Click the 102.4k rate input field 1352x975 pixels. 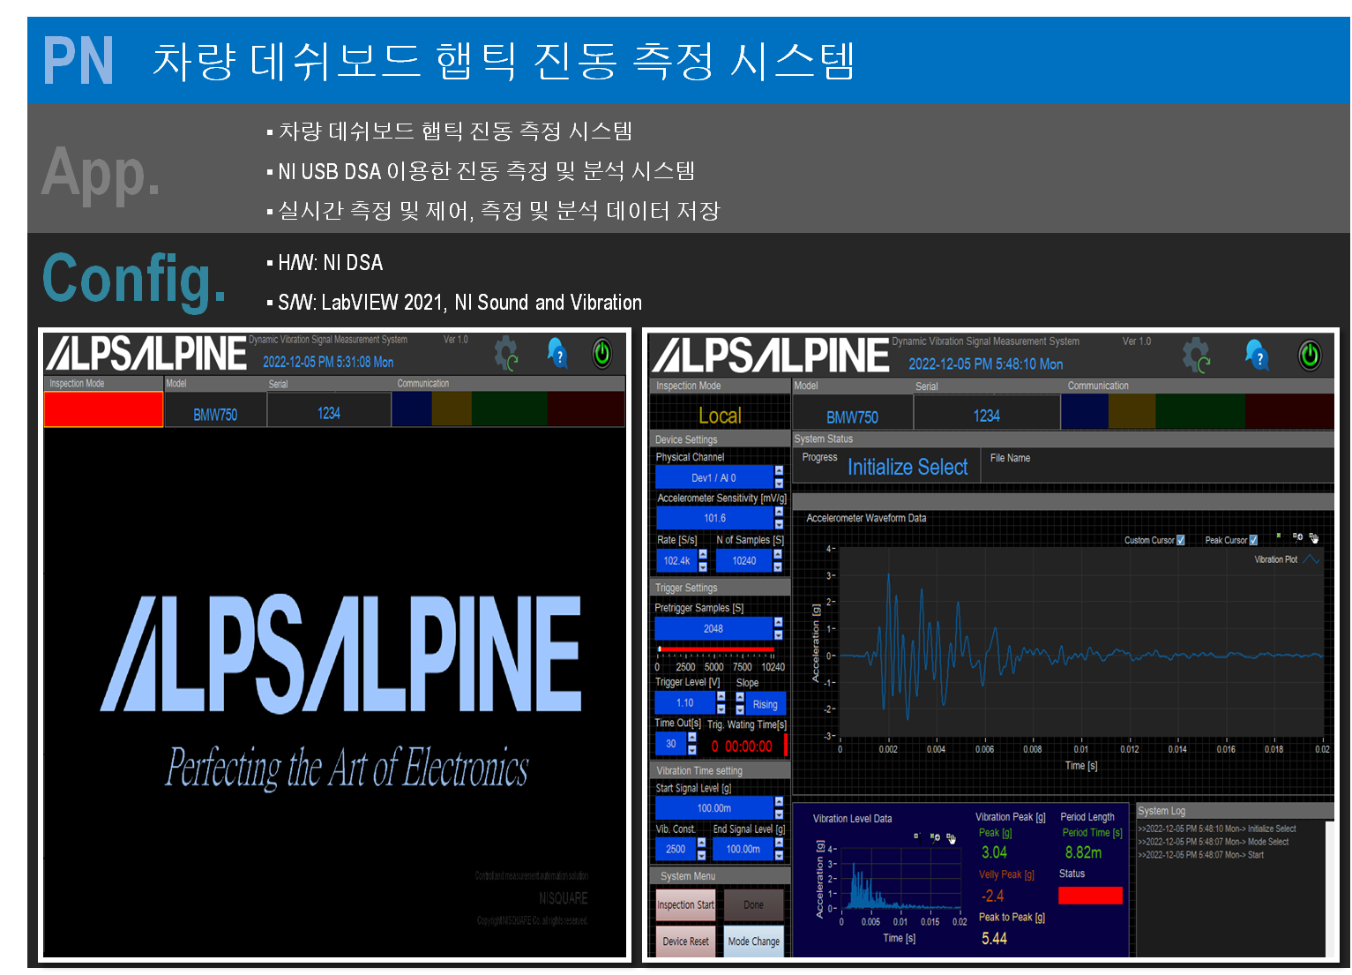click(676, 560)
